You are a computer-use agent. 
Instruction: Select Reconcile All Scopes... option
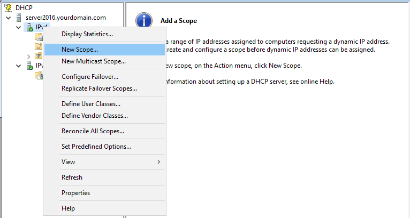(93, 131)
